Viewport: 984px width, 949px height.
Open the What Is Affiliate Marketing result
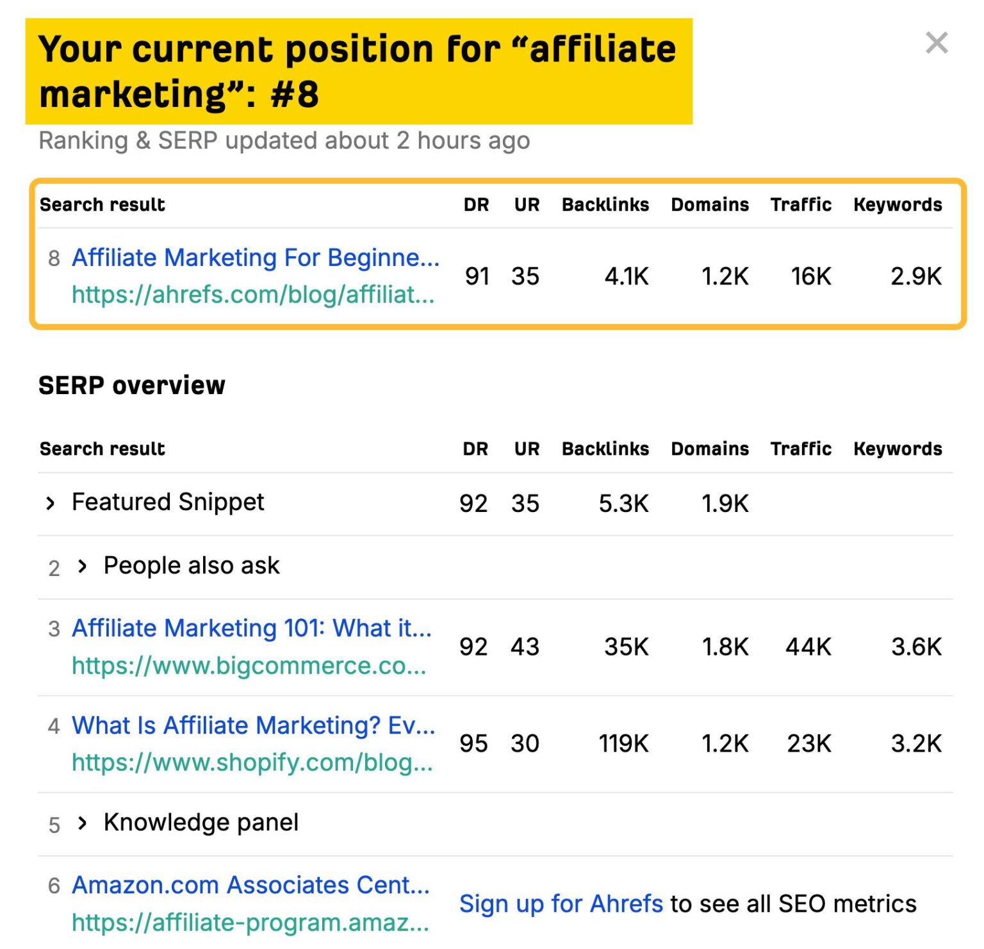pyautogui.click(x=253, y=725)
